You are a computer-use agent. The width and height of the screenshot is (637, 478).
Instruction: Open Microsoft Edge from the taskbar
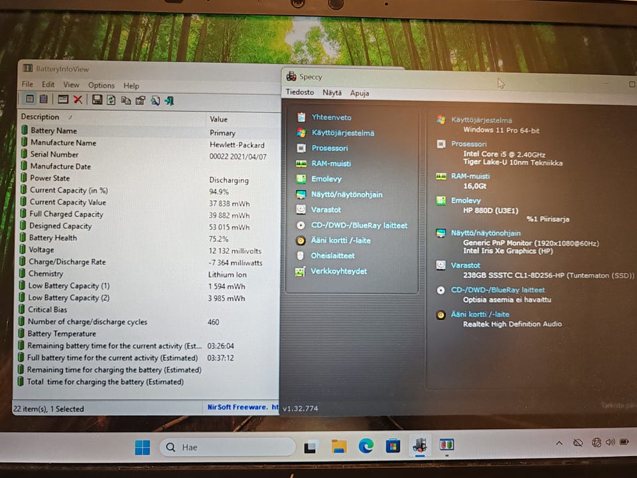[366, 446]
